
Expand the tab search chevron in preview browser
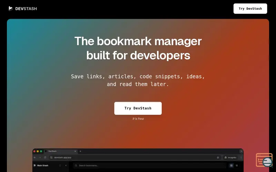coord(241,151)
